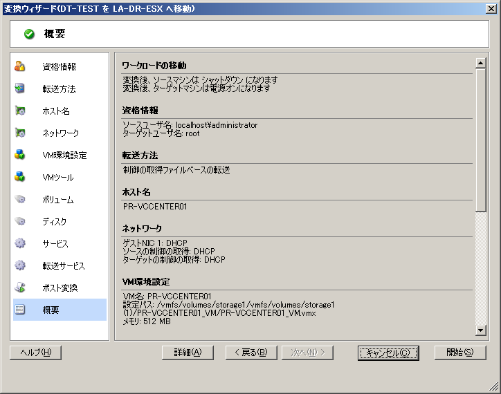Click the VMツール cubes icon
This screenshot has height=394, width=501.
pyautogui.click(x=20, y=176)
